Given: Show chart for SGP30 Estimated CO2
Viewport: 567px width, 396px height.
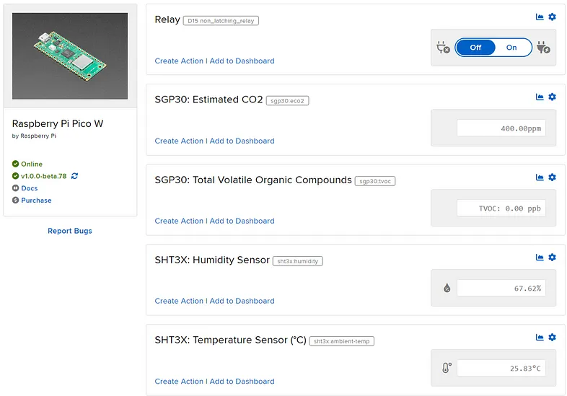Looking at the screenshot, I should coord(540,97).
